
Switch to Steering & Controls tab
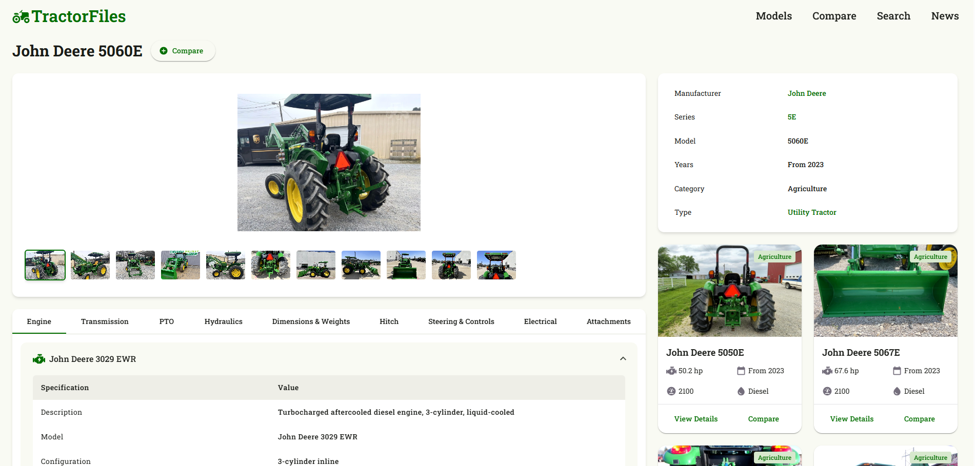click(x=461, y=321)
